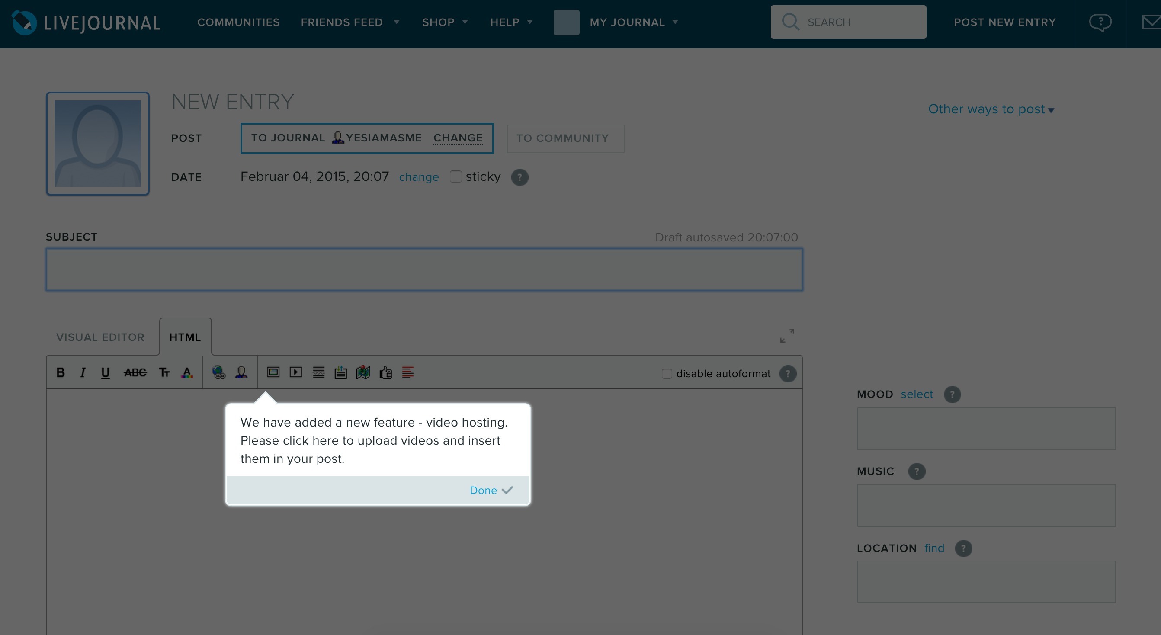Image resolution: width=1161 pixels, height=635 pixels.
Task: Open fullscreen editor with expand arrows
Action: [x=787, y=335]
